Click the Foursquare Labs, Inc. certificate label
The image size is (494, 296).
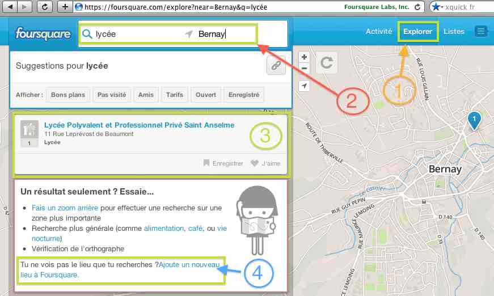click(377, 7)
